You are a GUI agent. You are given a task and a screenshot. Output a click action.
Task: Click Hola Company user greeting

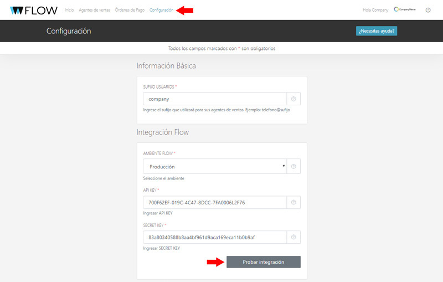tap(375, 10)
